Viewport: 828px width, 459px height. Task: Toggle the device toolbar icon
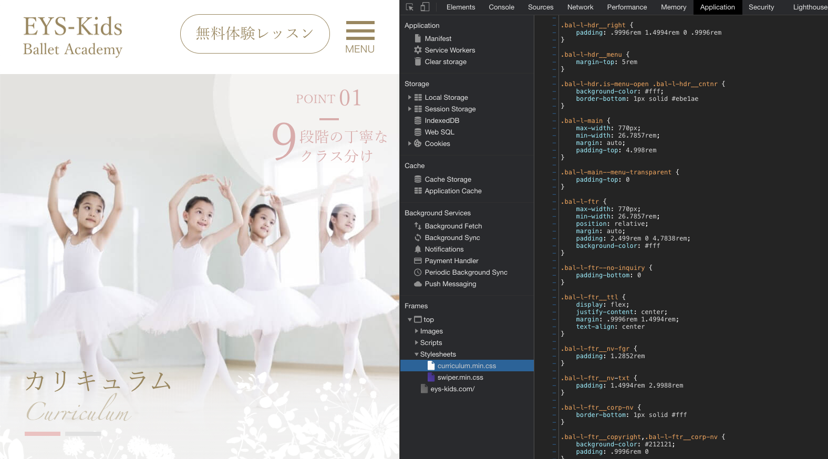pos(425,7)
